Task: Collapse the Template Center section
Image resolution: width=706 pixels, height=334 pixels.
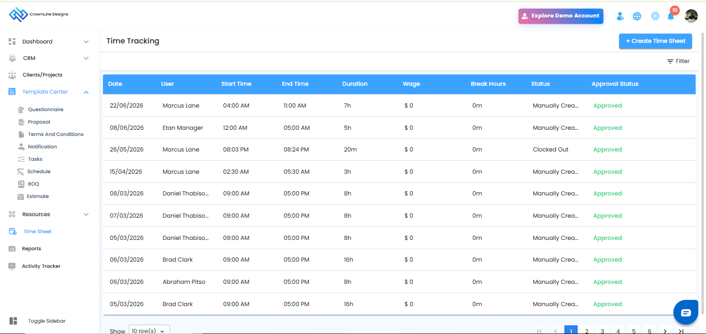Action: point(86,92)
